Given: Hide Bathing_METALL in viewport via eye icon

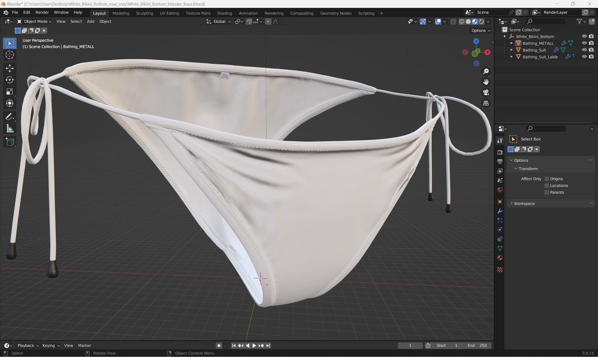Looking at the screenshot, I should (584, 43).
